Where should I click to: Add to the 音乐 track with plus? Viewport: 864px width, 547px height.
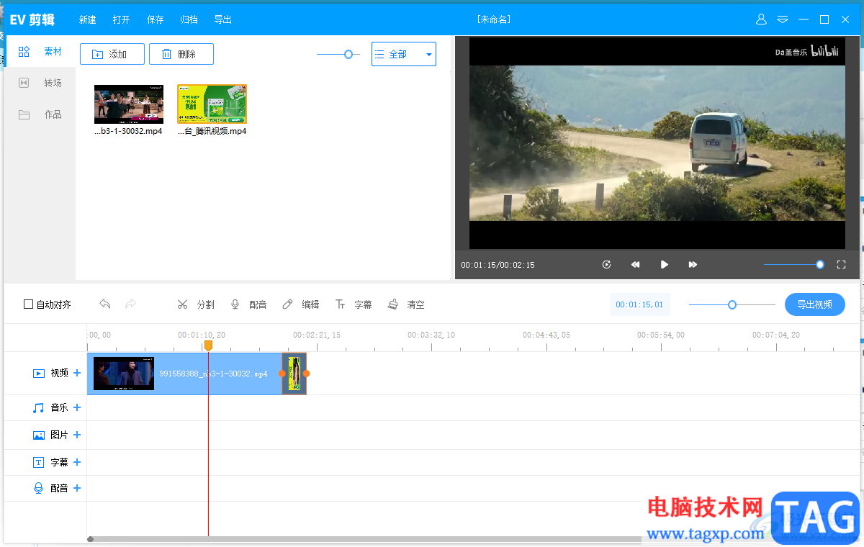[x=77, y=407]
